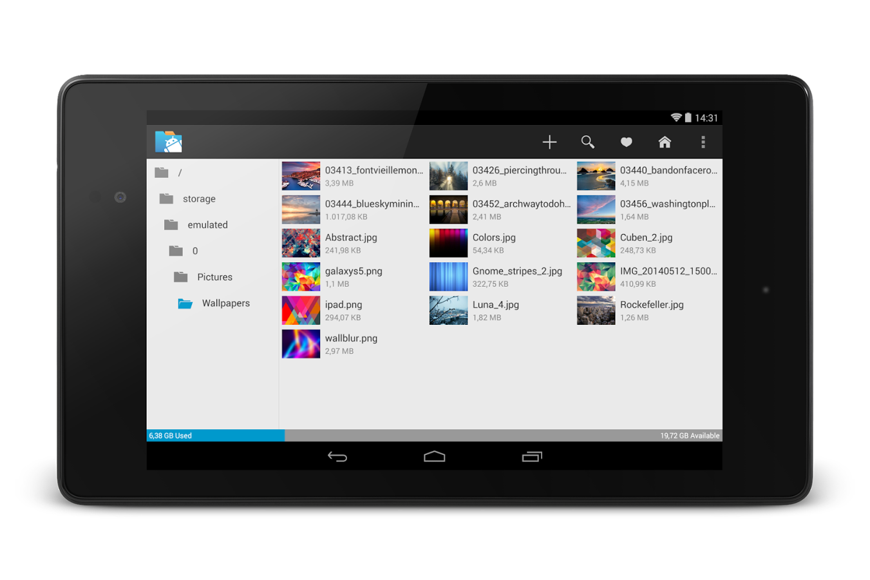Select the file name Luna_4.jpg
Viewport: 870px width, 580px height.
[x=495, y=304]
